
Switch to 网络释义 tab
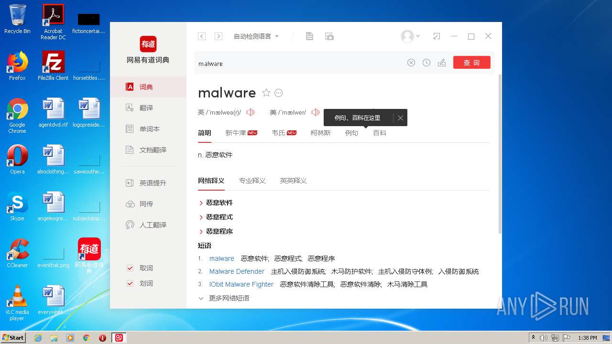(x=211, y=181)
